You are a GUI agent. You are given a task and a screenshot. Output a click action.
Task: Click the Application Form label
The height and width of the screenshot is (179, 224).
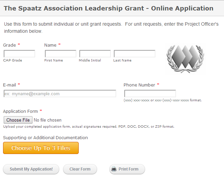click(20, 111)
